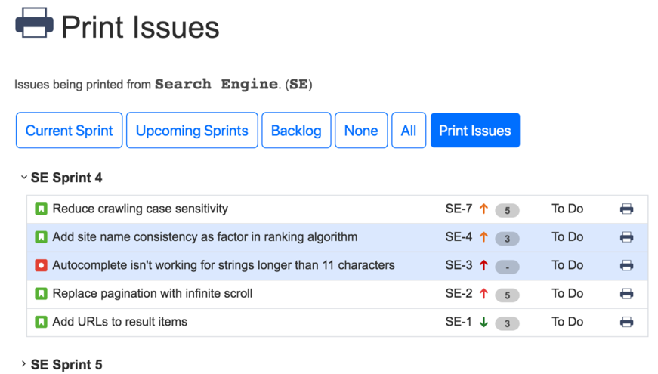Expand the SE Sprint 5 section
Image resolution: width=658 pixels, height=374 pixels.
(23, 364)
